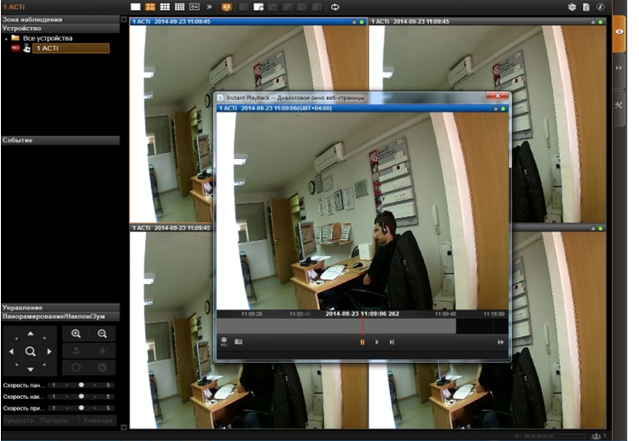Click 'Управление' panel header
Viewport: 639px width, 441px height.
(x=61, y=307)
